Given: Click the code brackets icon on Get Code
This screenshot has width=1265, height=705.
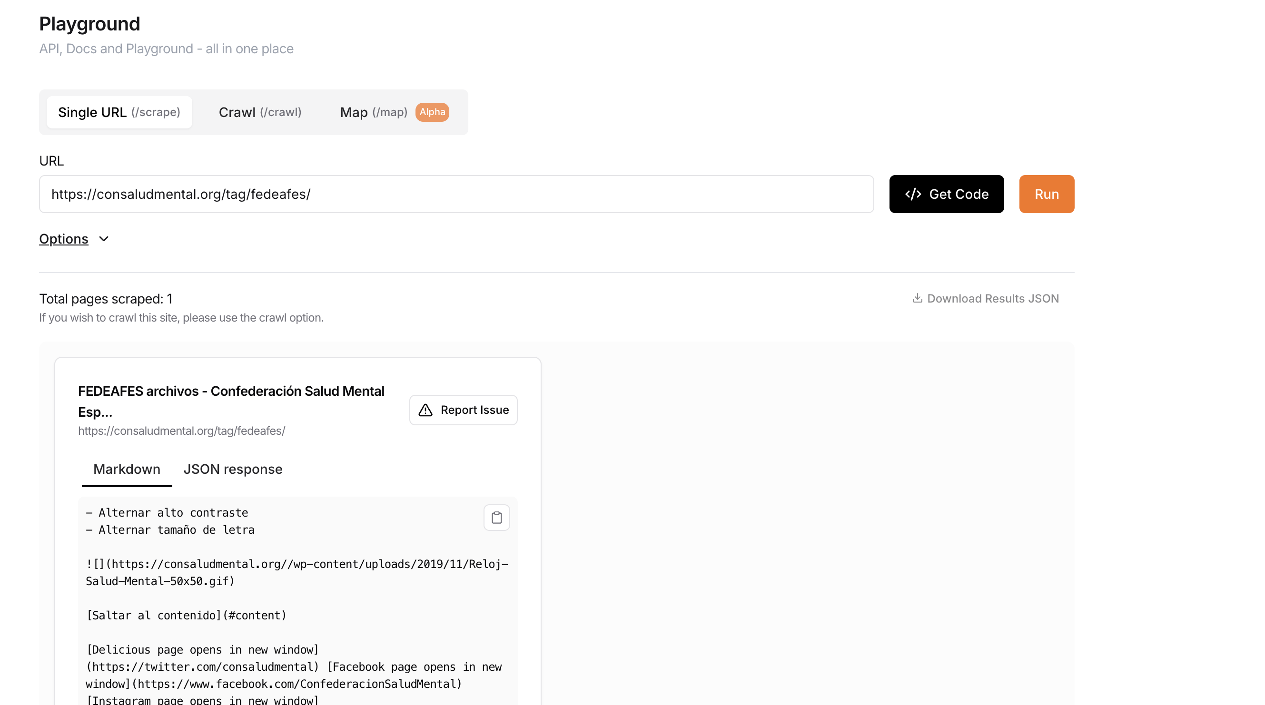Looking at the screenshot, I should pos(913,194).
